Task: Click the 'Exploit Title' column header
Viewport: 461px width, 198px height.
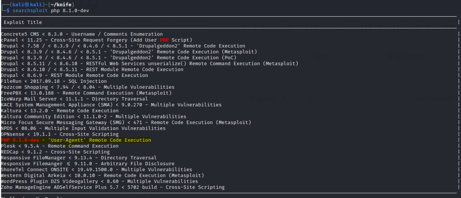Action: point(23,22)
